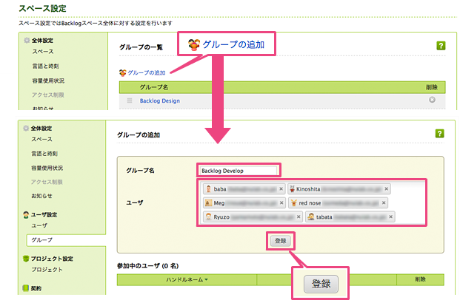
Task: Click the red nose user chip name
Action: click(310, 203)
